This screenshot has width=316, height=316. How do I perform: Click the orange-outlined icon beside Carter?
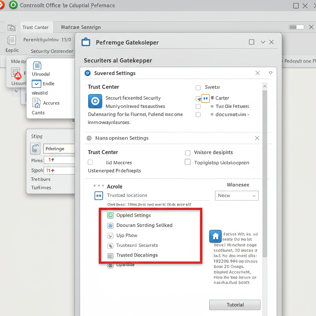pyautogui.click(x=205, y=98)
